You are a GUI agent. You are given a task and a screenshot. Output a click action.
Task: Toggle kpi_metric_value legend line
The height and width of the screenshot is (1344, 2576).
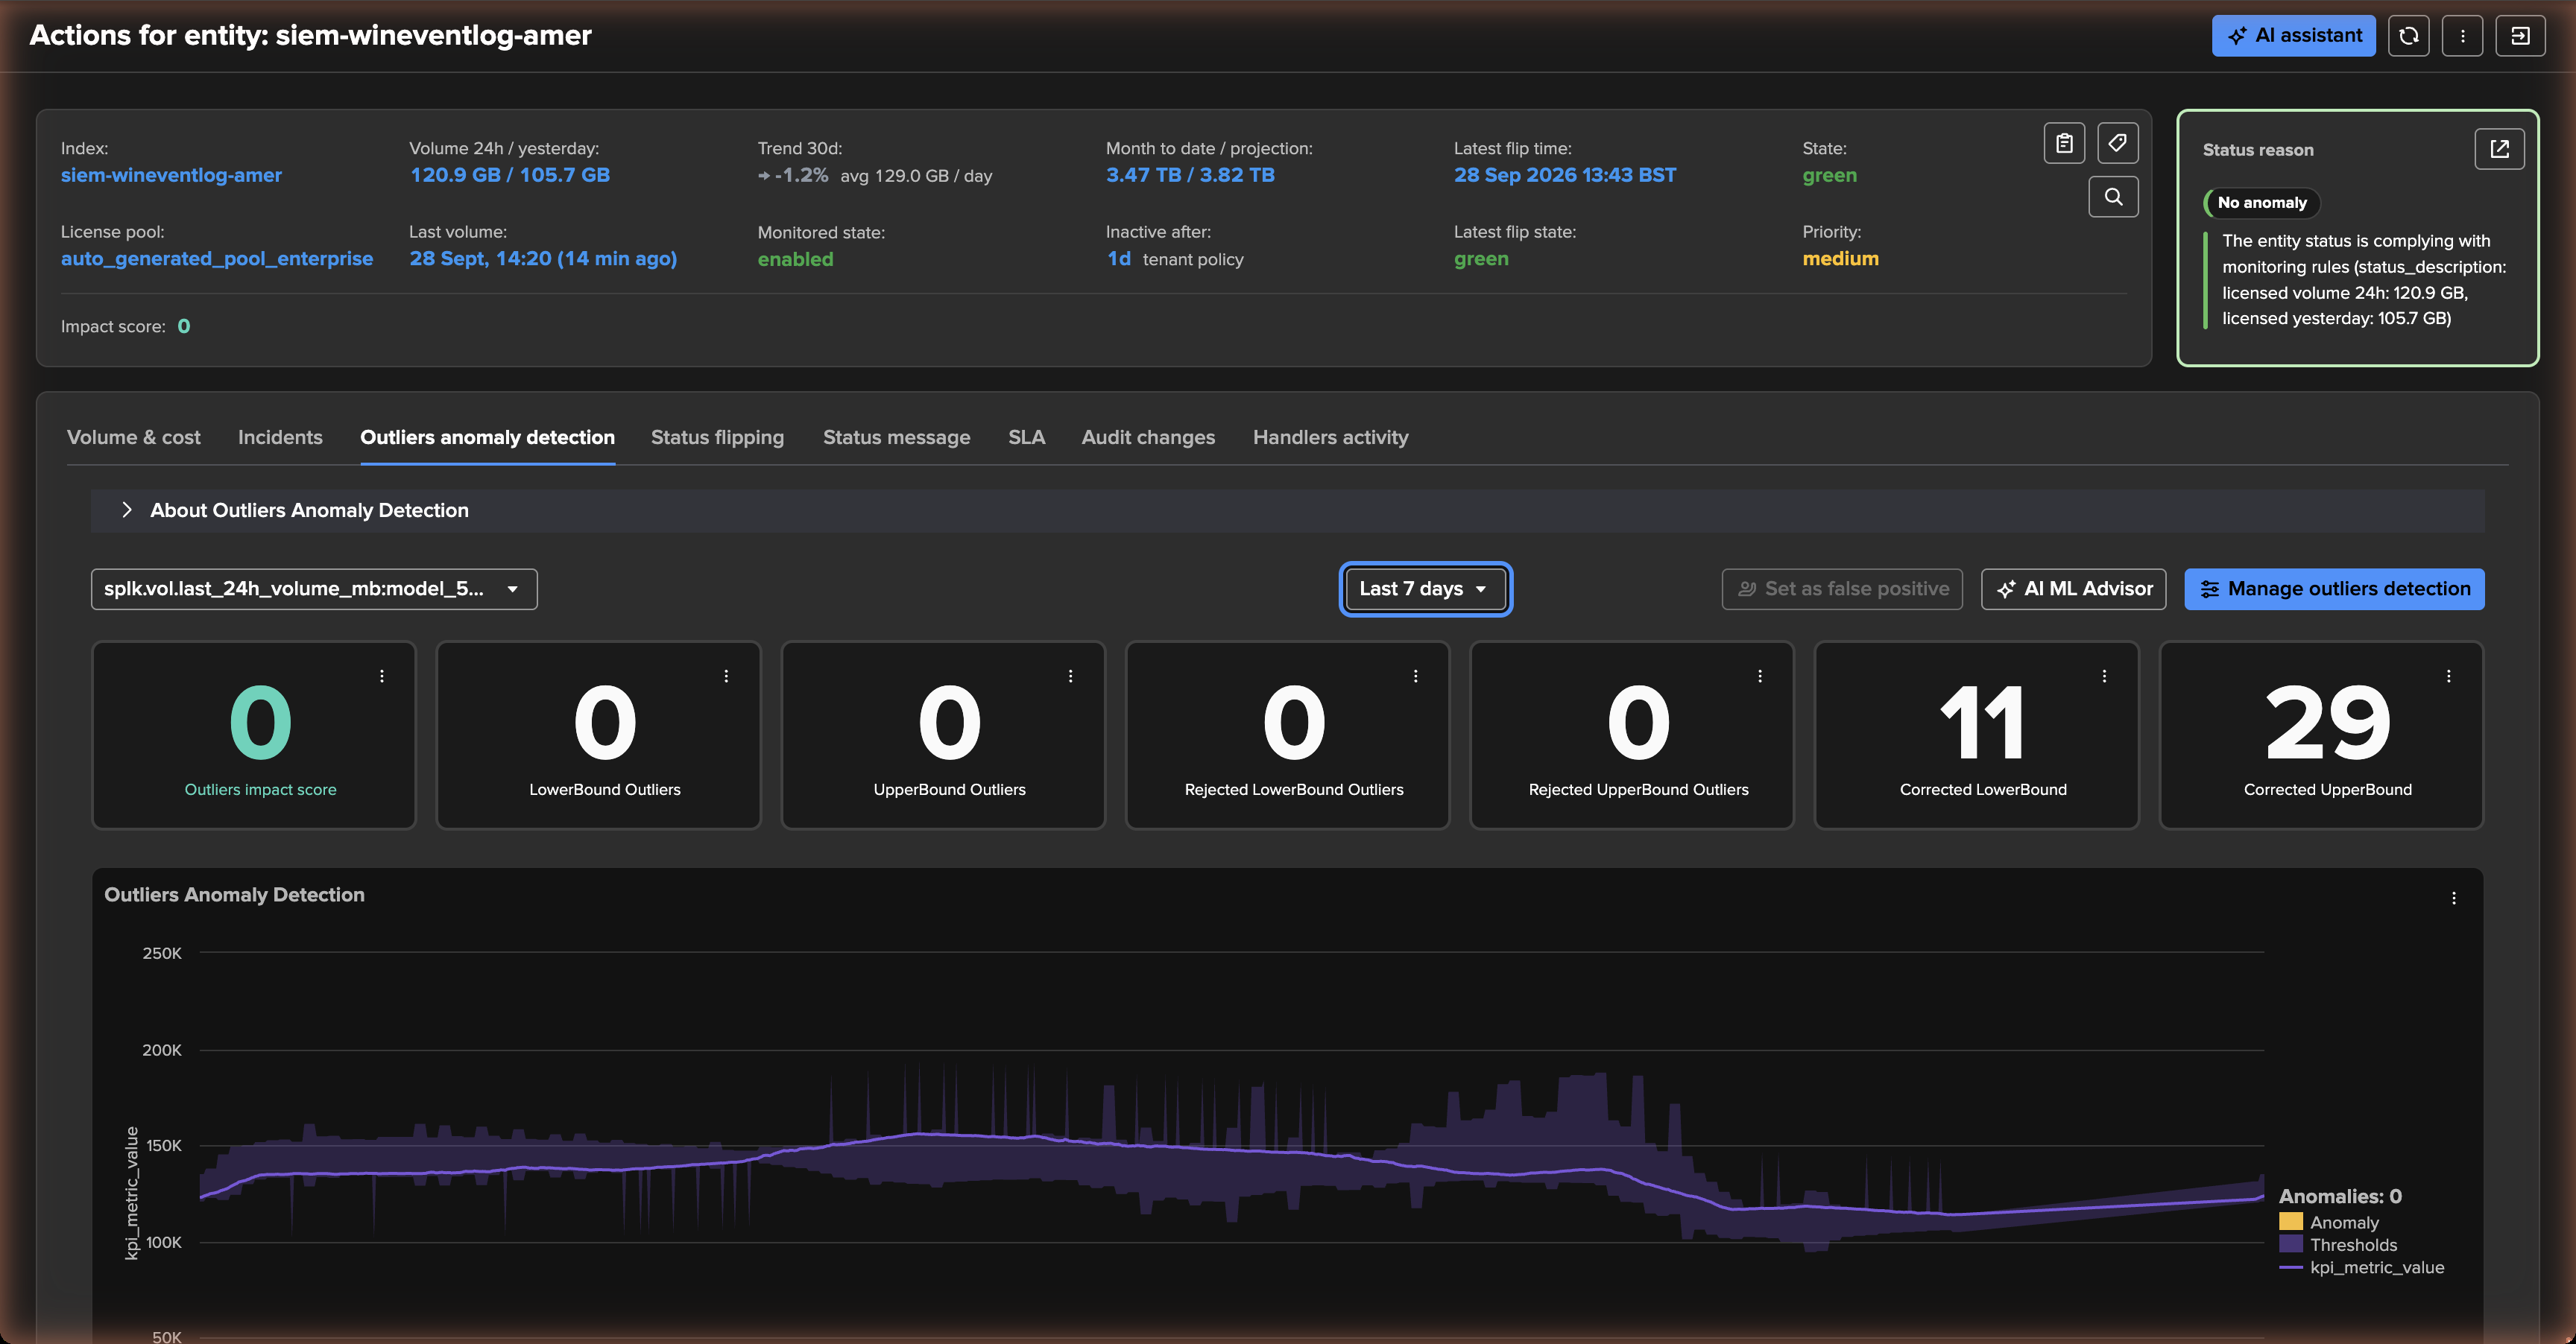2290,1267
